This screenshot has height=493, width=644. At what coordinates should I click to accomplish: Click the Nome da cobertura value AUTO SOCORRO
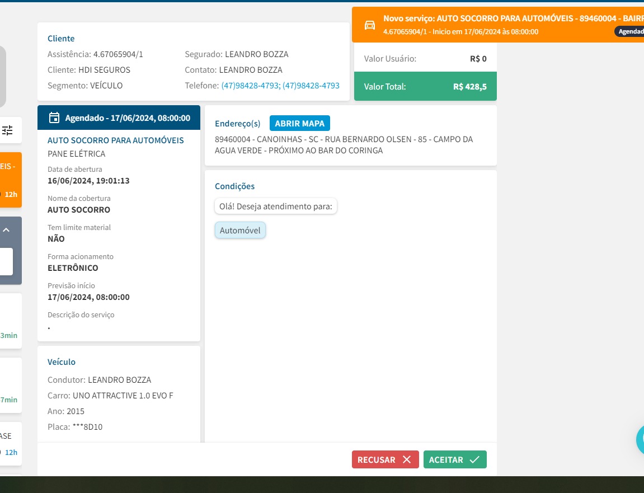tap(79, 210)
